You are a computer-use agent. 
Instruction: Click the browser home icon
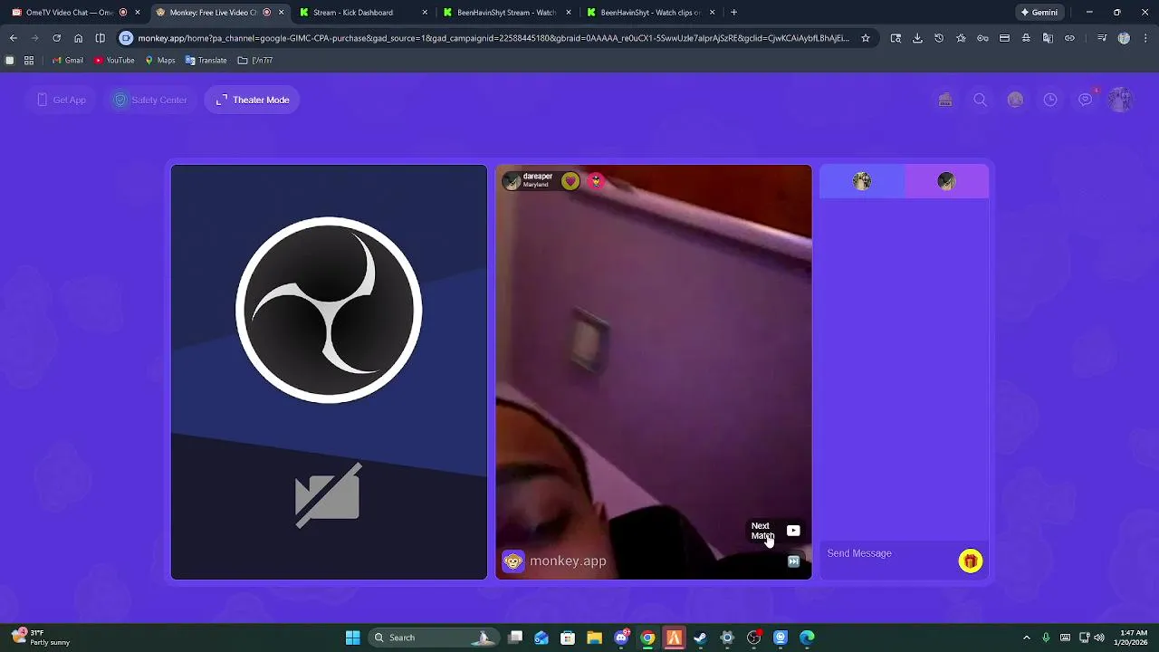coord(78,38)
